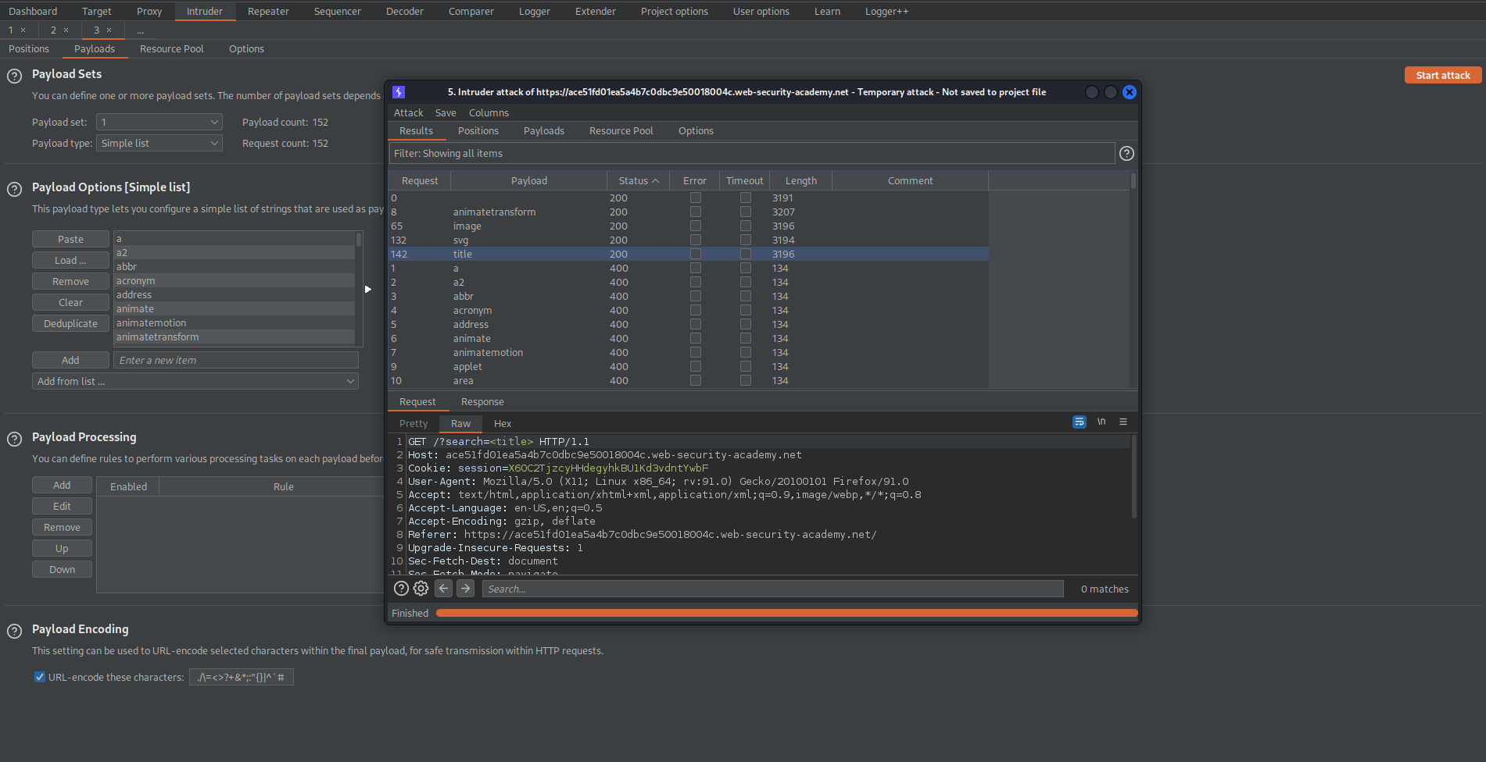Viewport: 1486px width, 762px height.
Task: Open help for Payload Options section
Action: (14, 189)
